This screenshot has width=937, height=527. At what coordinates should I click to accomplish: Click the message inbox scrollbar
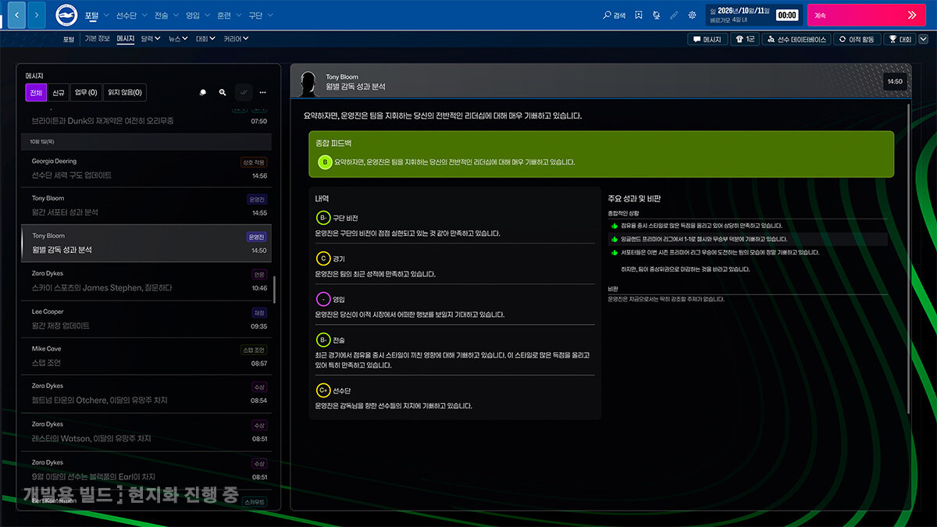tap(275, 288)
